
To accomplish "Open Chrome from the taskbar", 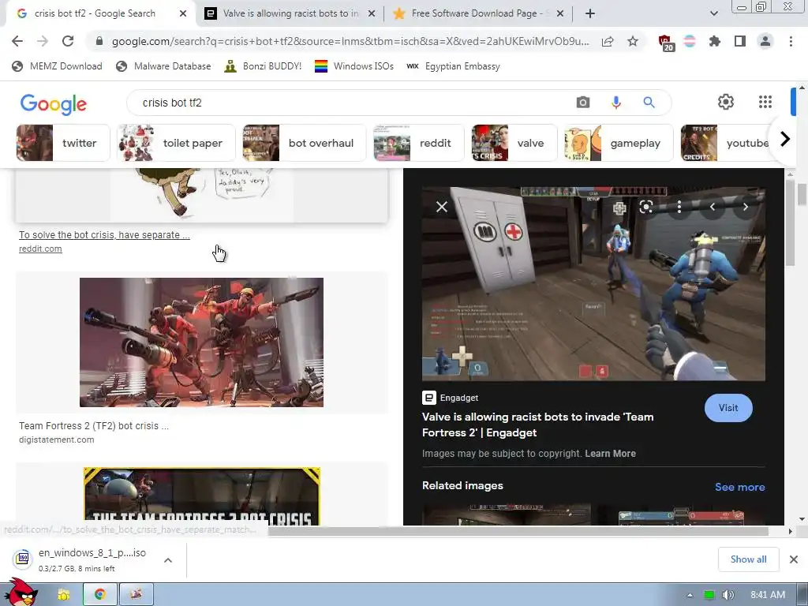I will click(x=100, y=594).
